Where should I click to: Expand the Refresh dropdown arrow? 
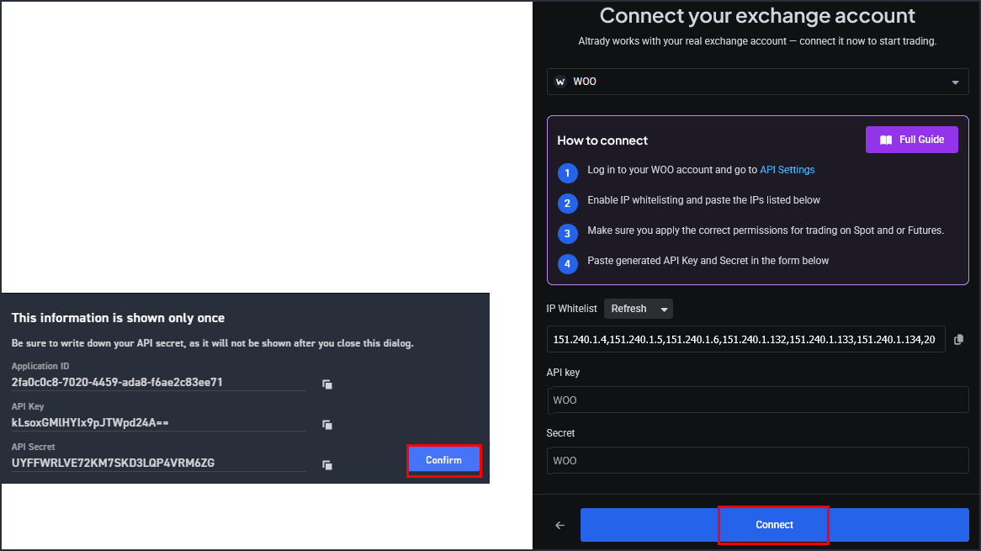click(664, 309)
